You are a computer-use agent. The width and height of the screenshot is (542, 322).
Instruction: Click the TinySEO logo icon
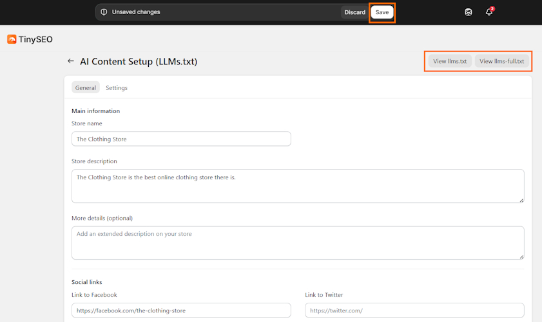pyautogui.click(x=12, y=39)
